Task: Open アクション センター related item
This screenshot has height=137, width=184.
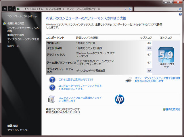Action: [x=18, y=130]
